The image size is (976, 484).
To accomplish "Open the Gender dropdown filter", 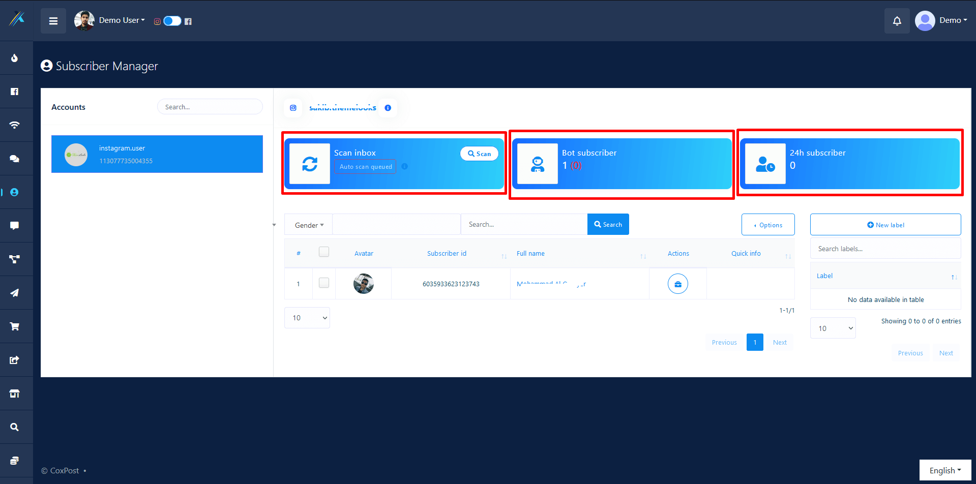I will 309,225.
